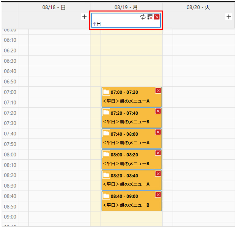Delete the 07:00 - 07:20 schedule entry
Viewport: 236px width, 228px height.
158,91
